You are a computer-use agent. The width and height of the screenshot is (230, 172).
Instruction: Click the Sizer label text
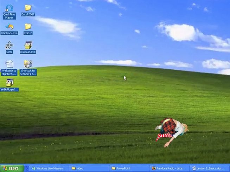point(9,52)
